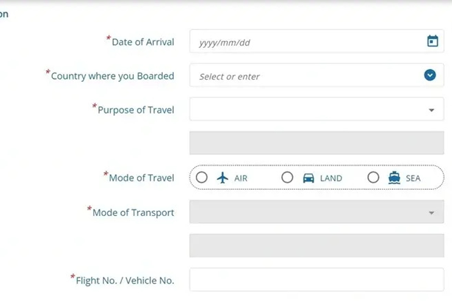Open the Date of Arrival calendar picker
This screenshot has height=301, width=452.
point(432,41)
